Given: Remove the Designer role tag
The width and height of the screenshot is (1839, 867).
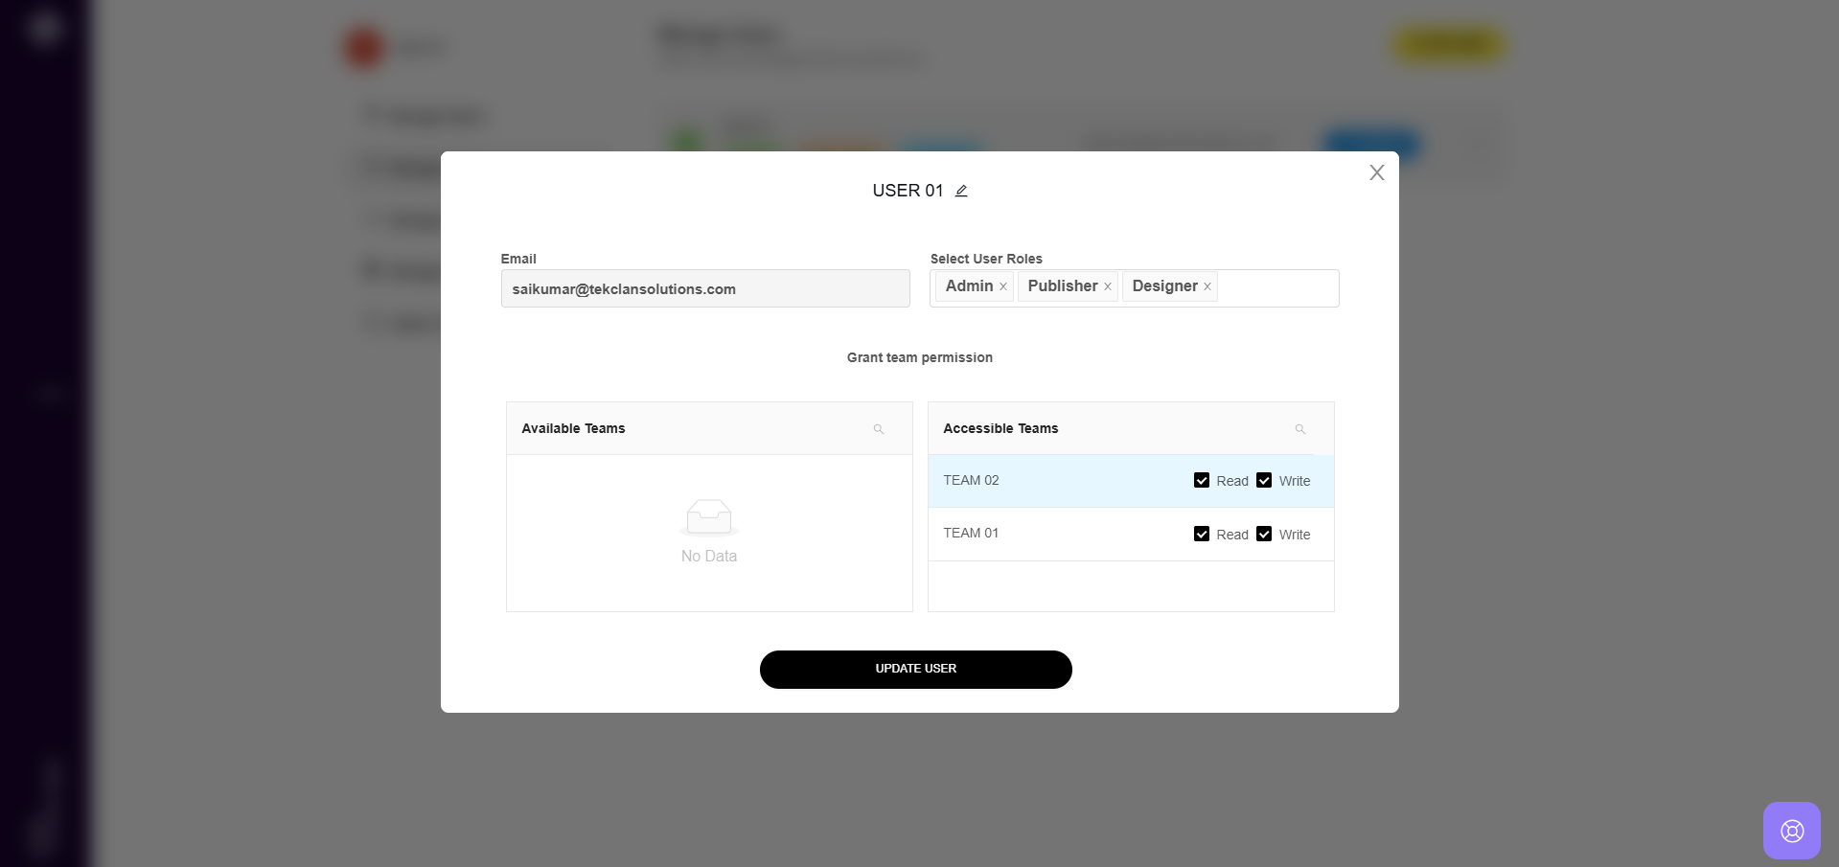Looking at the screenshot, I should pos(1207,286).
